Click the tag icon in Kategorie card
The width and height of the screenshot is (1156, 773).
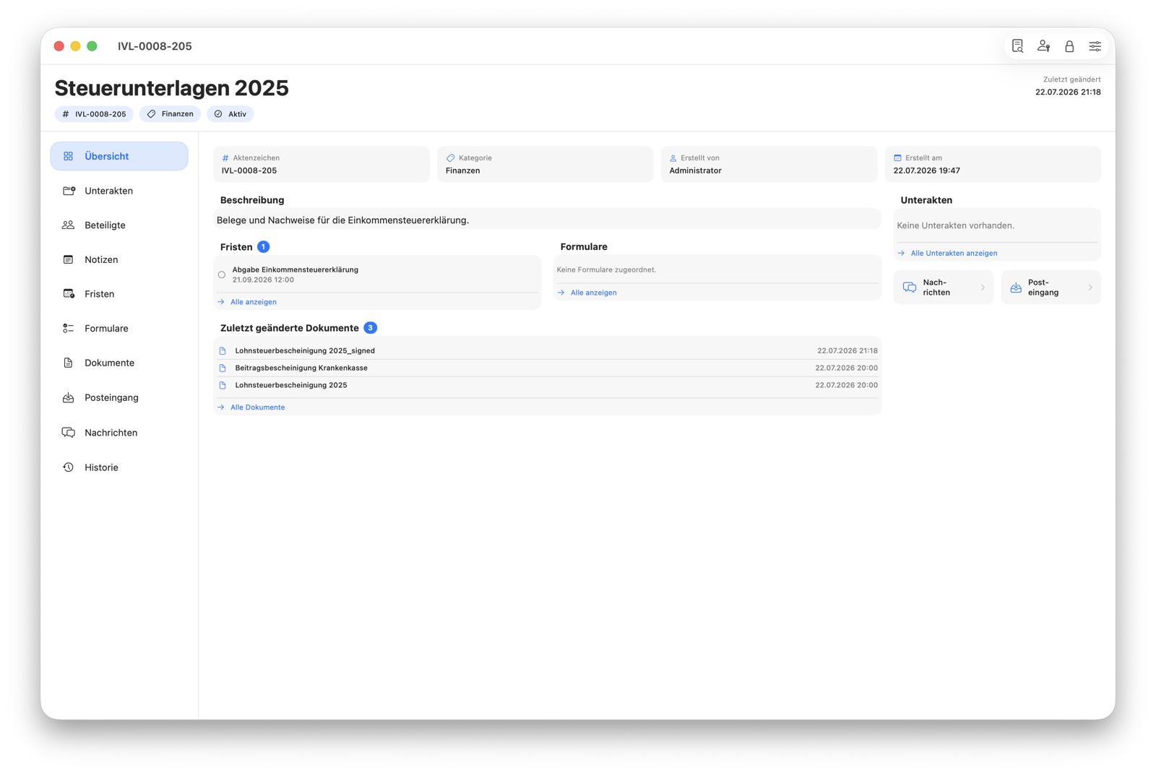[450, 158]
